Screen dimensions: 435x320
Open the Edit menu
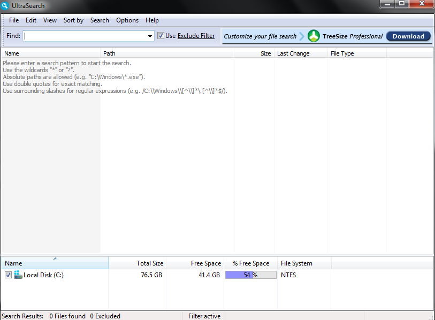point(31,20)
